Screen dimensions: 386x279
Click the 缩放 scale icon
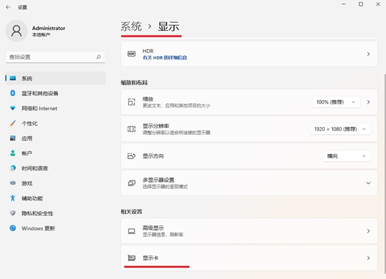tap(131, 102)
